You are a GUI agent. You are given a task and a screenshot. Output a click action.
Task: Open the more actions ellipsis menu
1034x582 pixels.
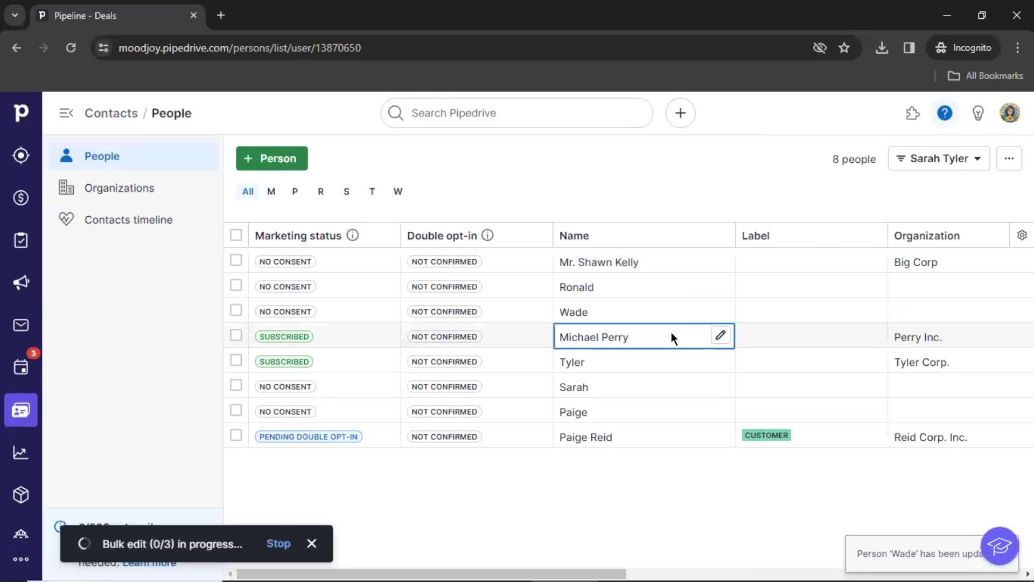1009,158
